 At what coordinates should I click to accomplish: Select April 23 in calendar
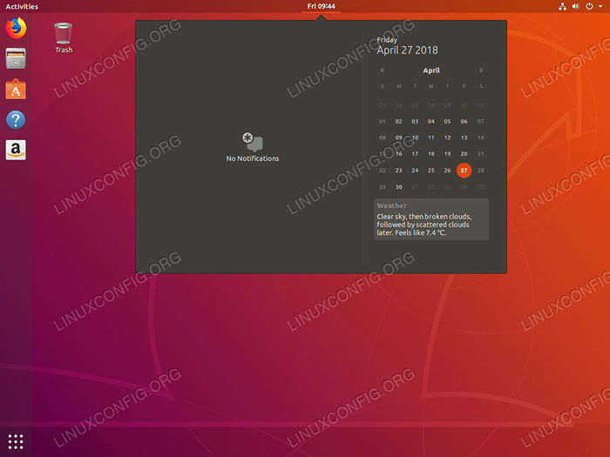(x=399, y=171)
